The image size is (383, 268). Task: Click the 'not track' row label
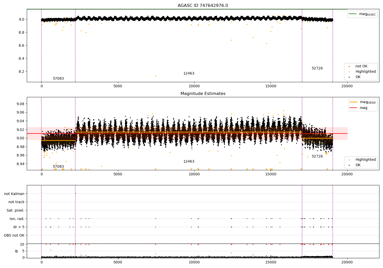point(16,202)
